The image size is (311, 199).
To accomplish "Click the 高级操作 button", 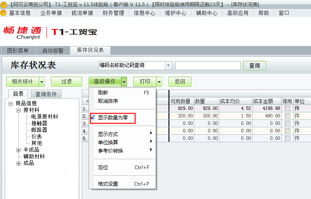I will click(x=105, y=82).
